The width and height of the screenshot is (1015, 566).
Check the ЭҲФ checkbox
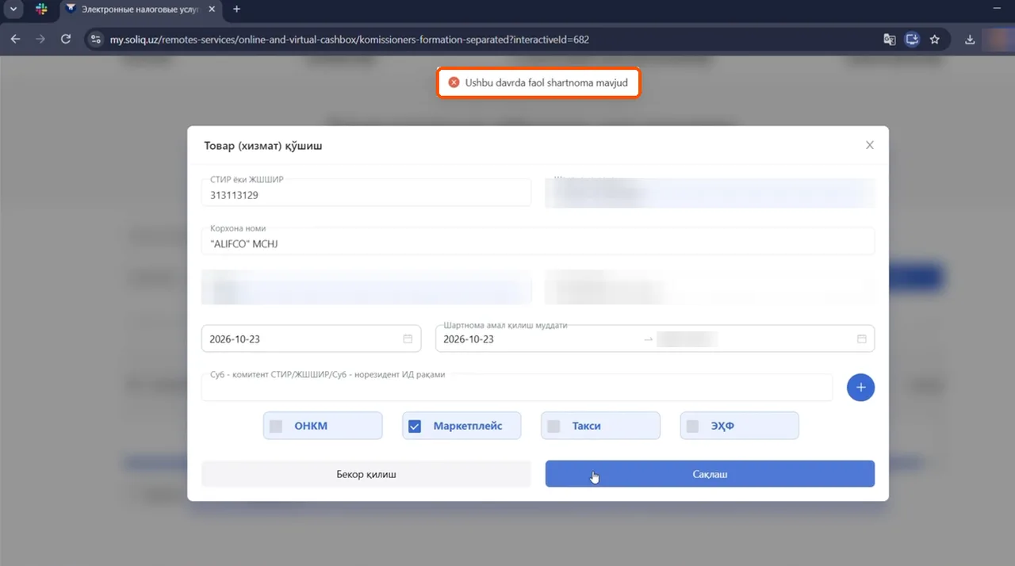tap(692, 426)
